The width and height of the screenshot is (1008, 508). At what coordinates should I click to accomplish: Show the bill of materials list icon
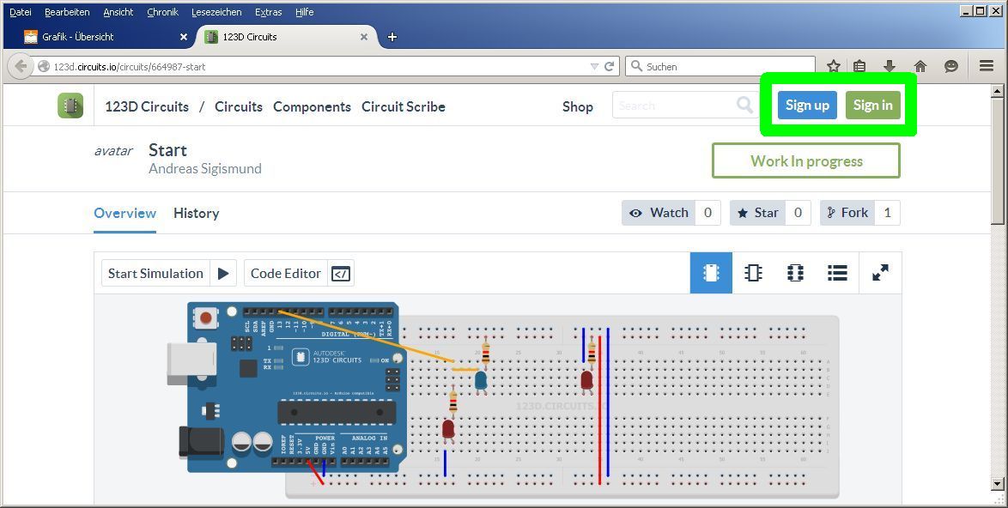(837, 273)
